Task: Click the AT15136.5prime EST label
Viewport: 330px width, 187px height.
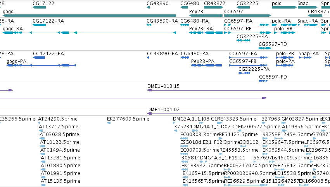Action: click(60, 181)
